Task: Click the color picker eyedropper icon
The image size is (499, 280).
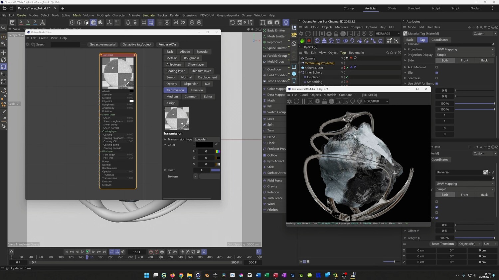Action: pyautogui.click(x=216, y=144)
